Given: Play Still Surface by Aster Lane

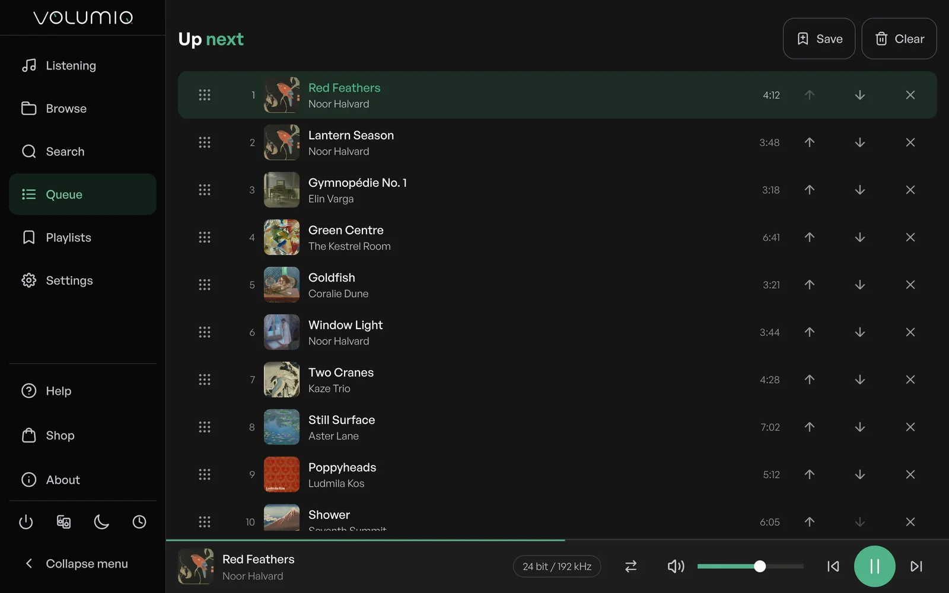Looking at the screenshot, I should coord(558,427).
